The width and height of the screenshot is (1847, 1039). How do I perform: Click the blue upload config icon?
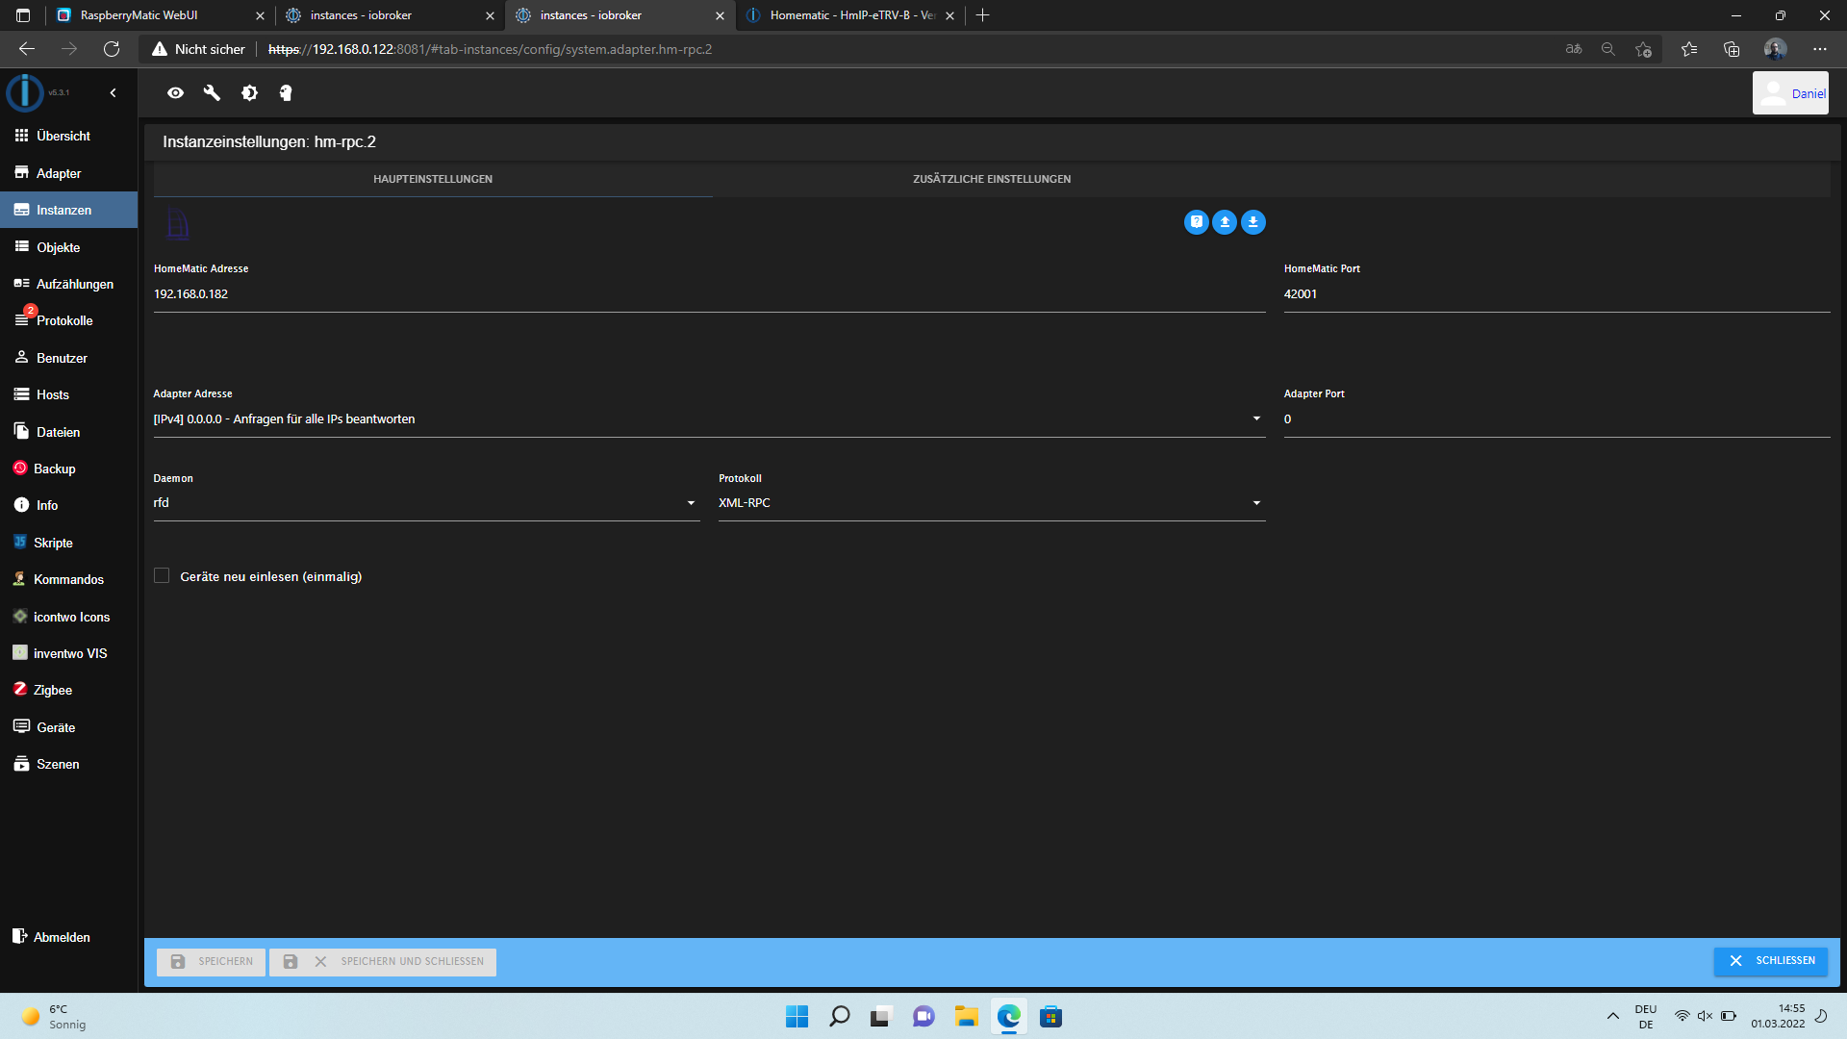1225,222
